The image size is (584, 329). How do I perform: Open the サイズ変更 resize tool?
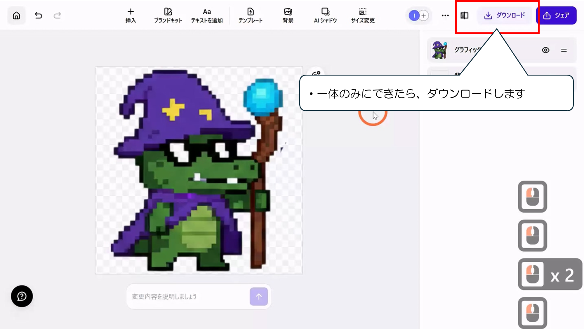pyautogui.click(x=363, y=15)
